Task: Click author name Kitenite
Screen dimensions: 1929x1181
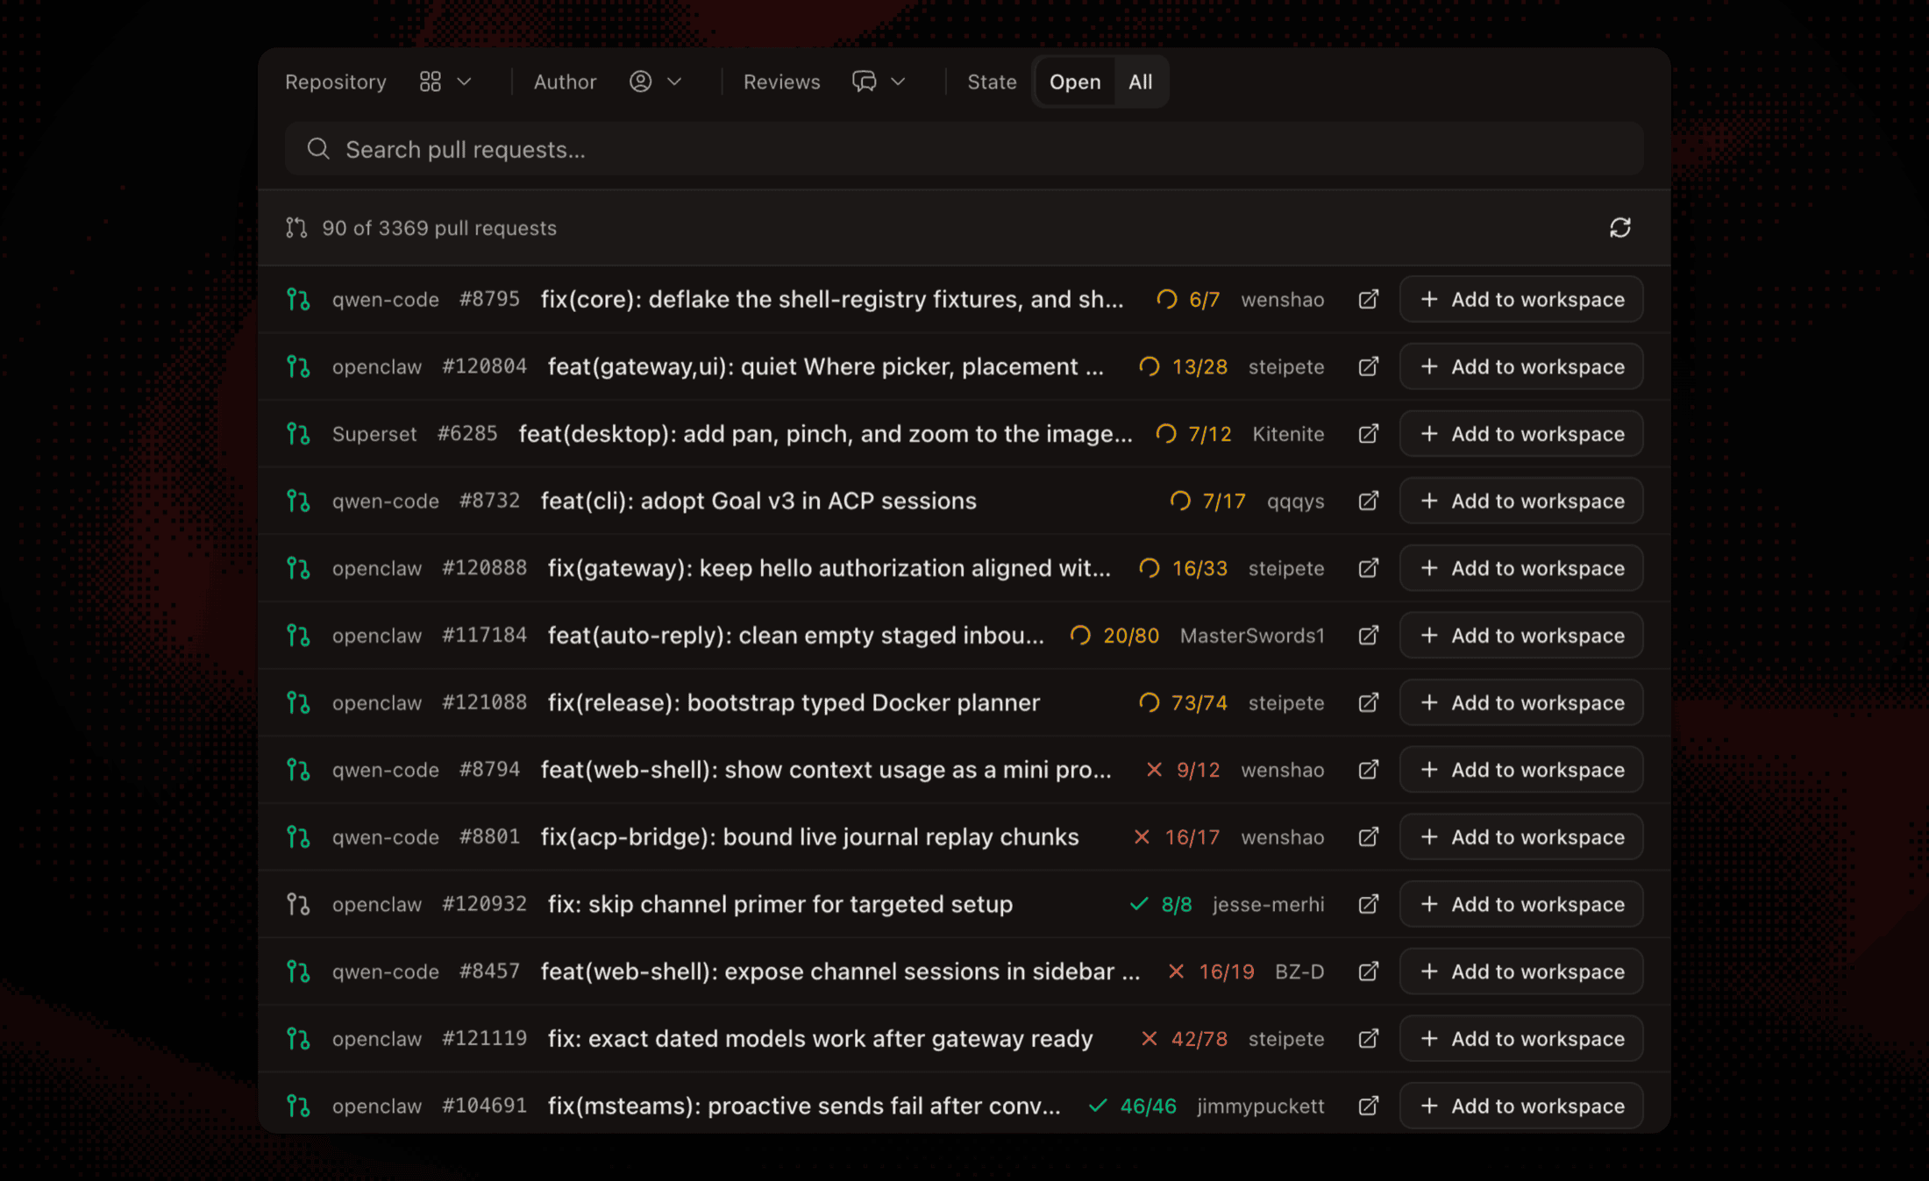Action: pyautogui.click(x=1288, y=434)
